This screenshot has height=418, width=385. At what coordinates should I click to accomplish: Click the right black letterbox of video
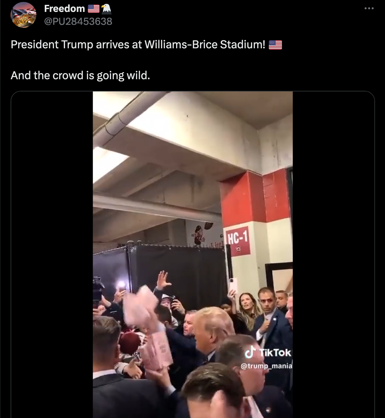[333, 254]
